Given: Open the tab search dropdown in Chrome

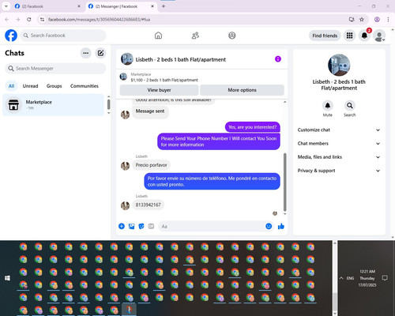Looking at the screenshot, I should [x=6, y=6].
